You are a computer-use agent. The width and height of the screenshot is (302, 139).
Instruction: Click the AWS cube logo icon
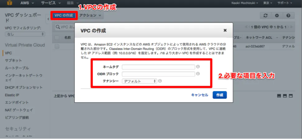pos(9,3)
